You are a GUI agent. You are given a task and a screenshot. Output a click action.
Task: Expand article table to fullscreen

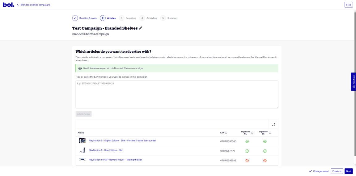point(273,124)
